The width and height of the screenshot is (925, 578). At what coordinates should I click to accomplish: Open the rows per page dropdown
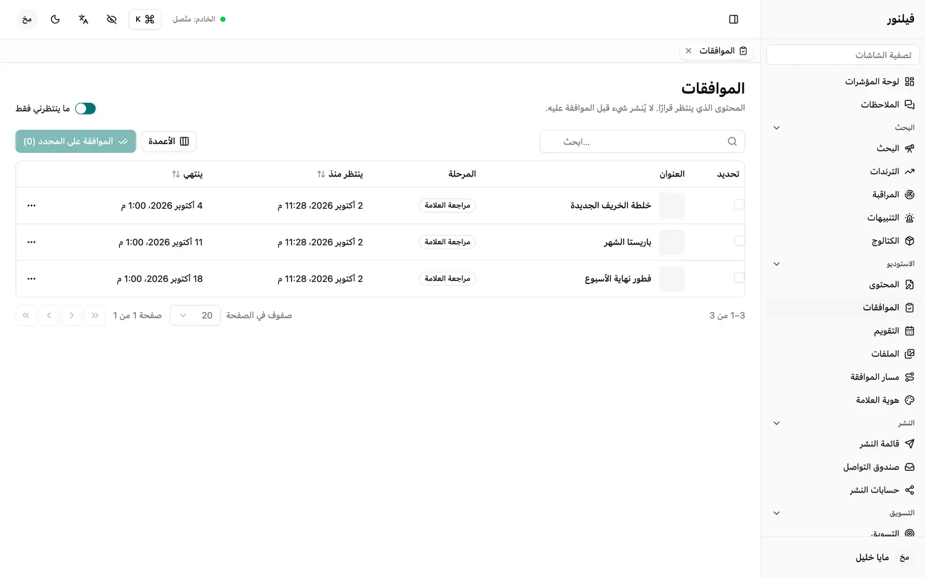[x=195, y=315]
